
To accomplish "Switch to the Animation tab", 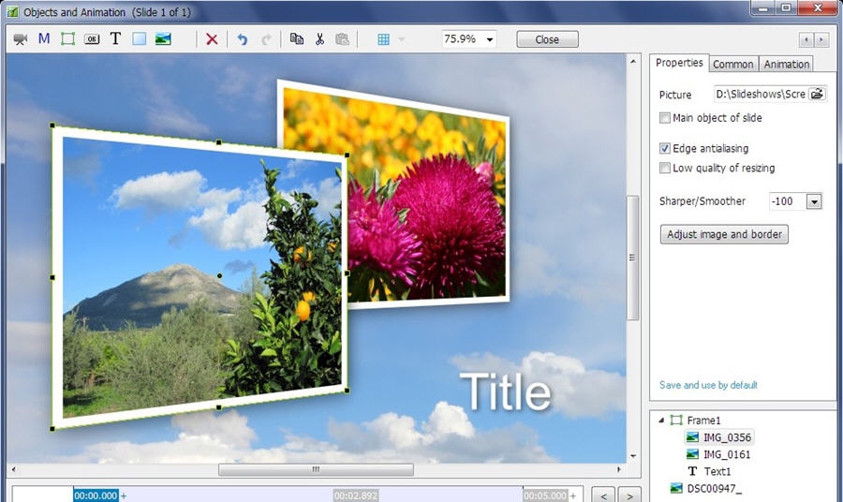I will [x=786, y=64].
